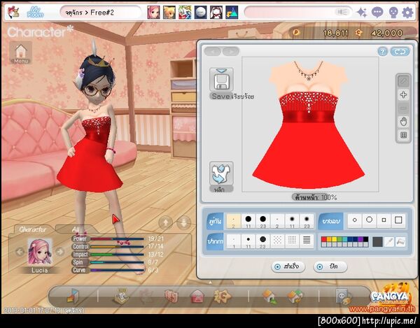The height and width of the screenshot is (328, 420).
Task: Click the skull face icon in top bar
Action: (393, 13)
